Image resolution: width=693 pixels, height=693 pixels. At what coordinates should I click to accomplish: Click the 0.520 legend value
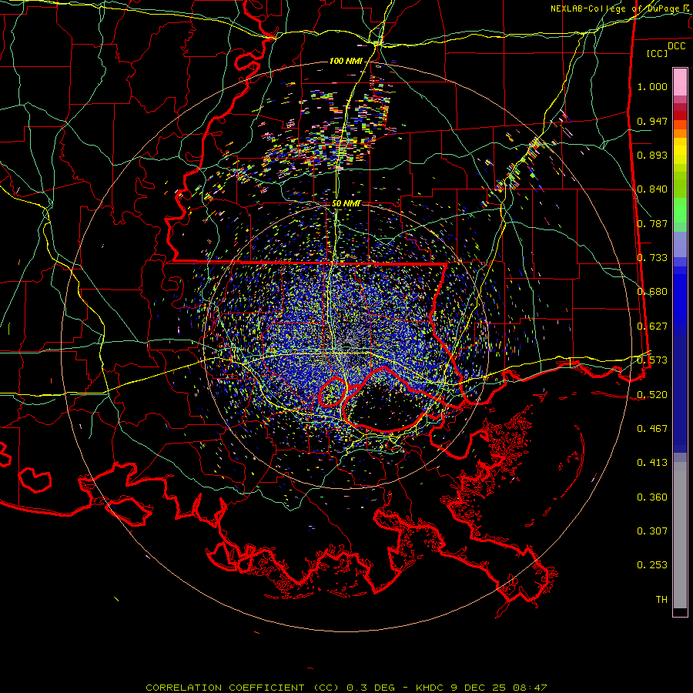[652, 395]
